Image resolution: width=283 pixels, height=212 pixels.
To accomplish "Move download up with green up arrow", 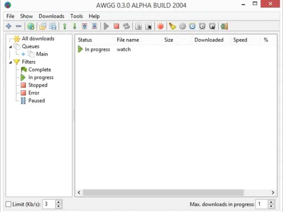I will pyautogui.click(x=65, y=26).
